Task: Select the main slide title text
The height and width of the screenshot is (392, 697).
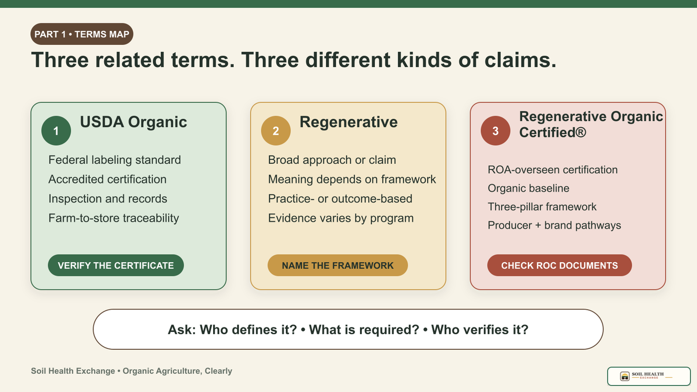Action: (x=294, y=60)
